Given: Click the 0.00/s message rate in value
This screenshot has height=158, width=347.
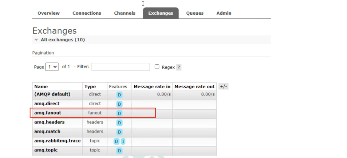Looking at the screenshot, I should coord(164,94).
